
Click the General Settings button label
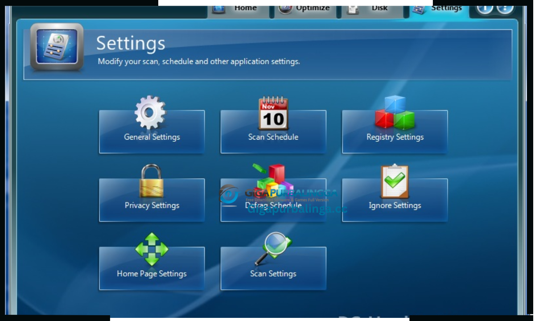[152, 137]
